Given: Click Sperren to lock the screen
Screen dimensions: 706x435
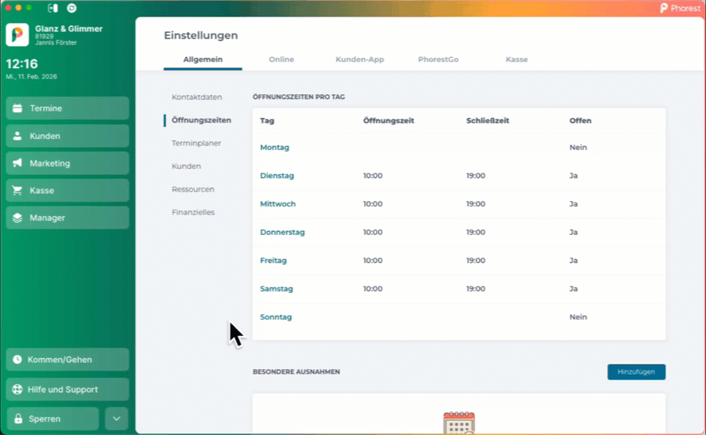Looking at the screenshot, I should tap(53, 419).
